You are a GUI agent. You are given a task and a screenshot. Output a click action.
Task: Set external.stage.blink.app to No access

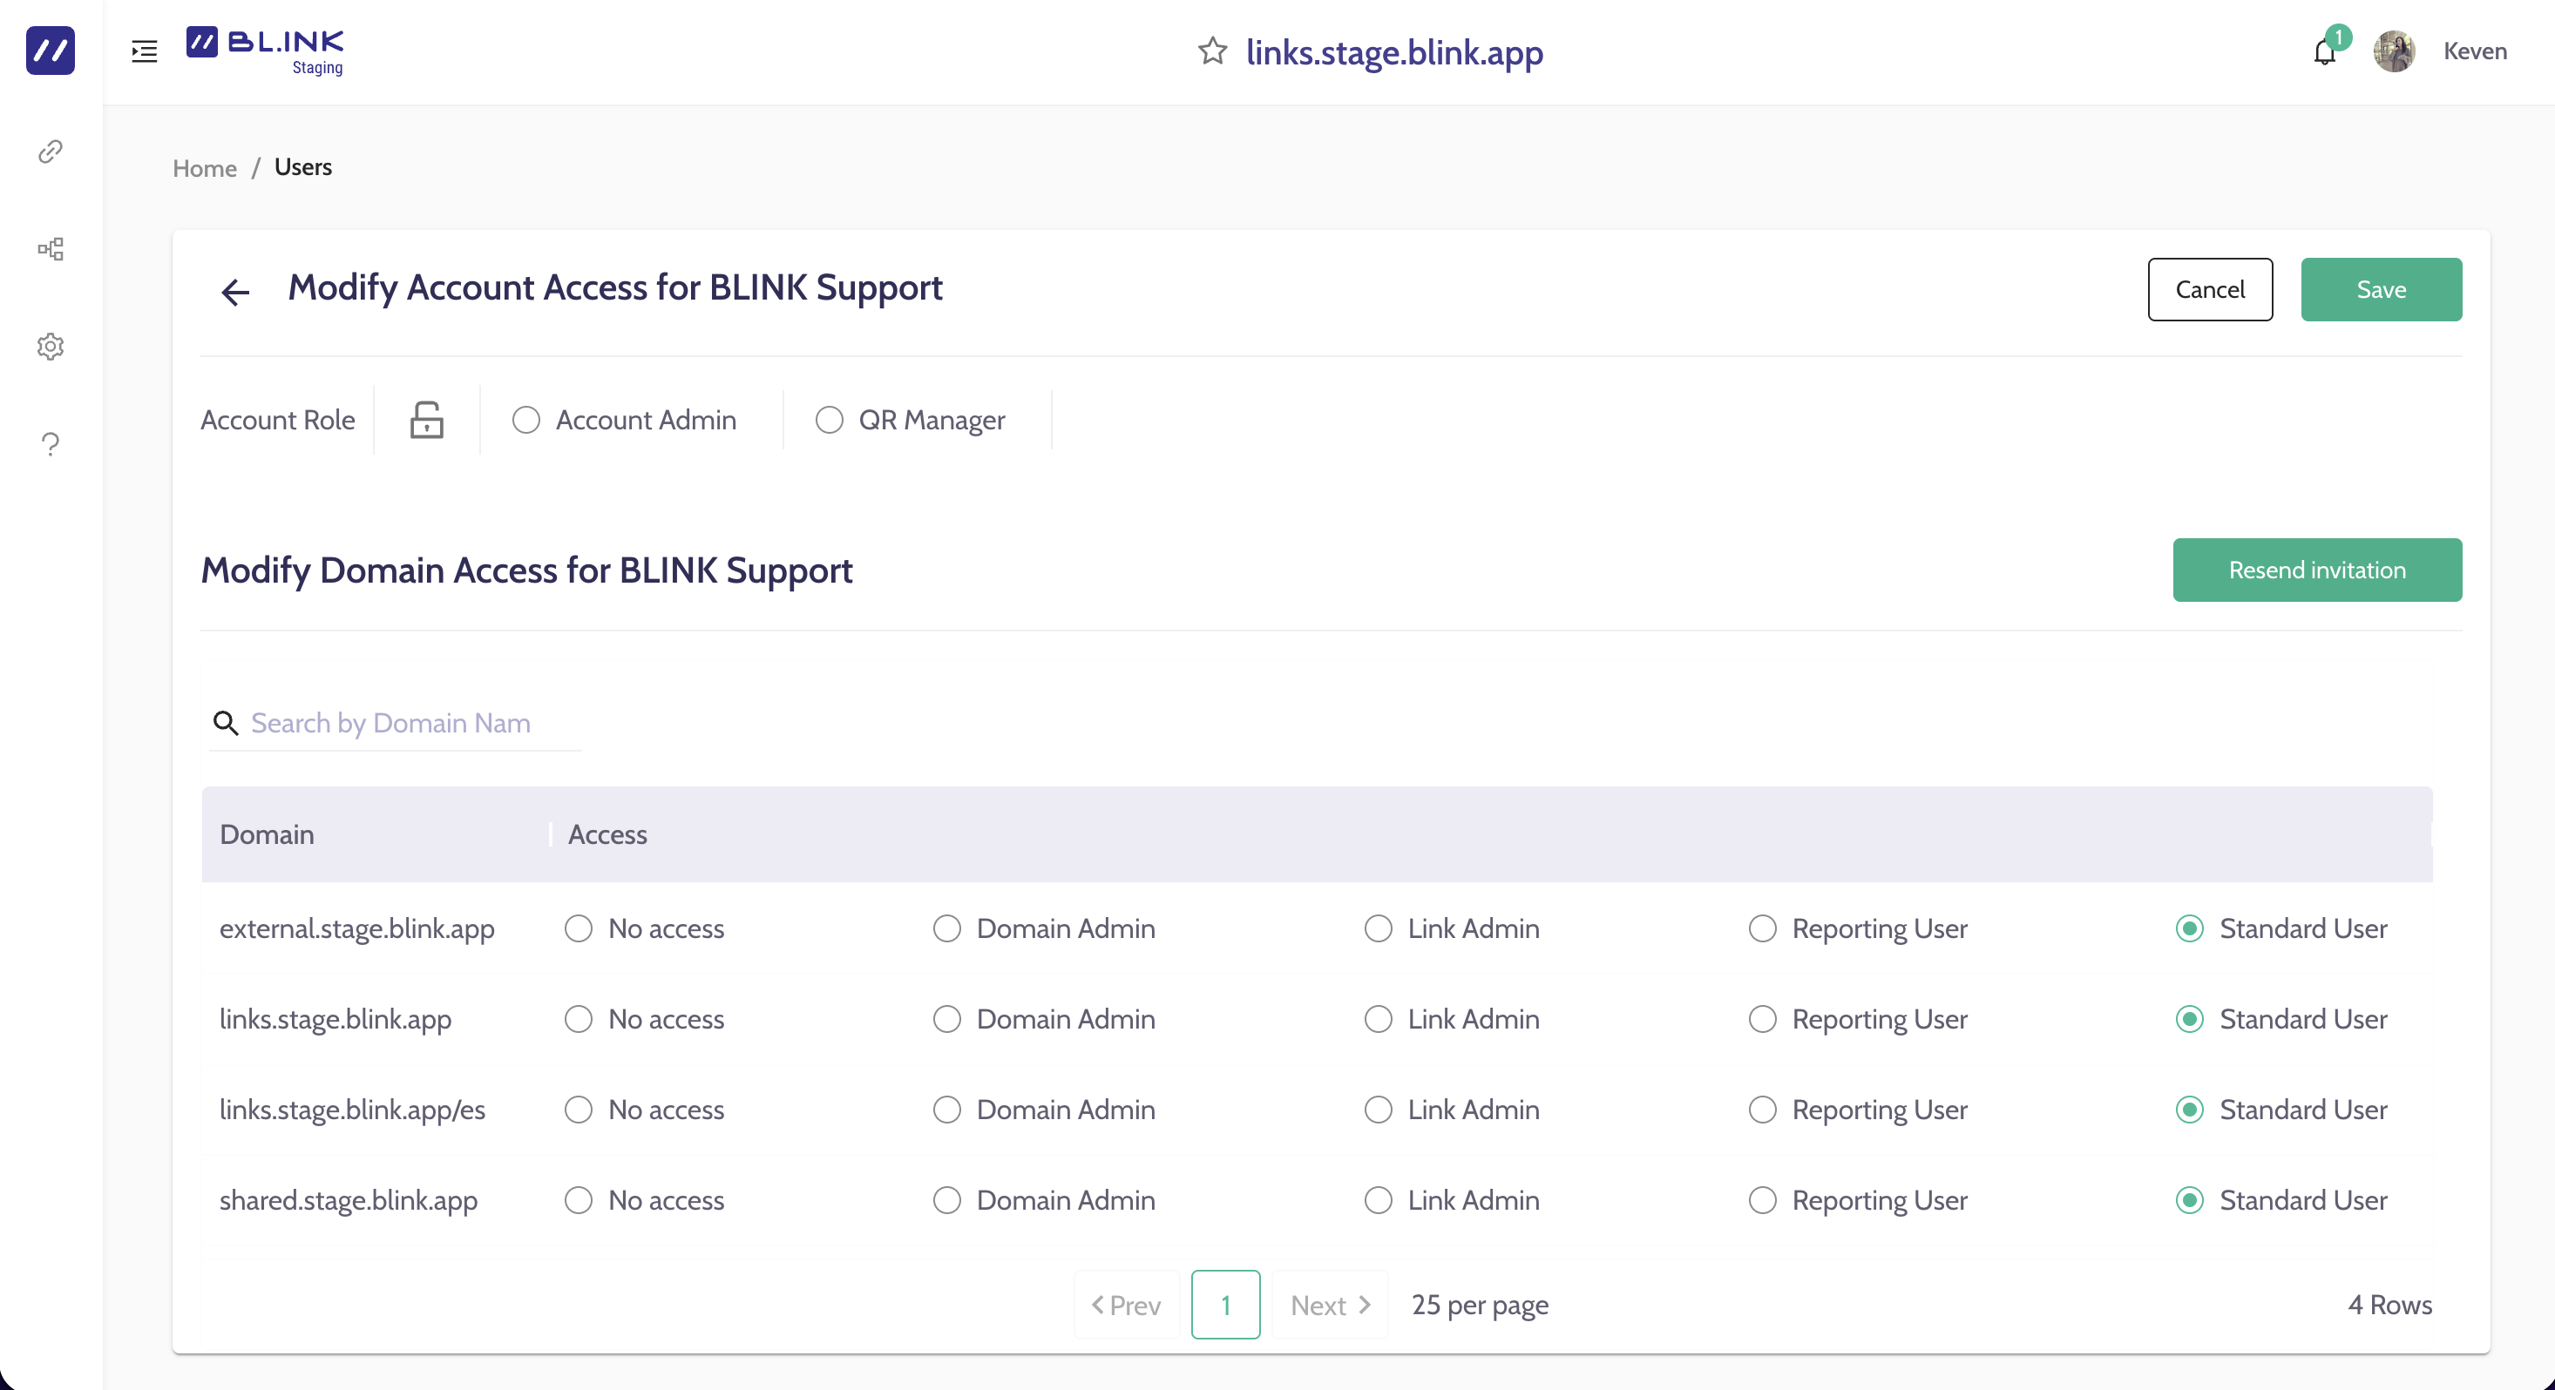(x=579, y=929)
